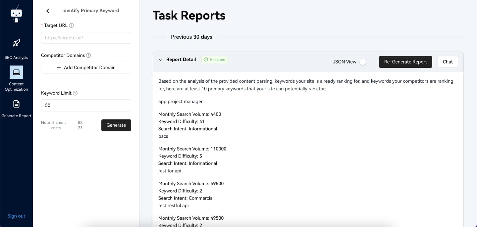Image resolution: width=477 pixels, height=227 pixels.
Task: Toggle the JSON View switch
Action: click(363, 62)
